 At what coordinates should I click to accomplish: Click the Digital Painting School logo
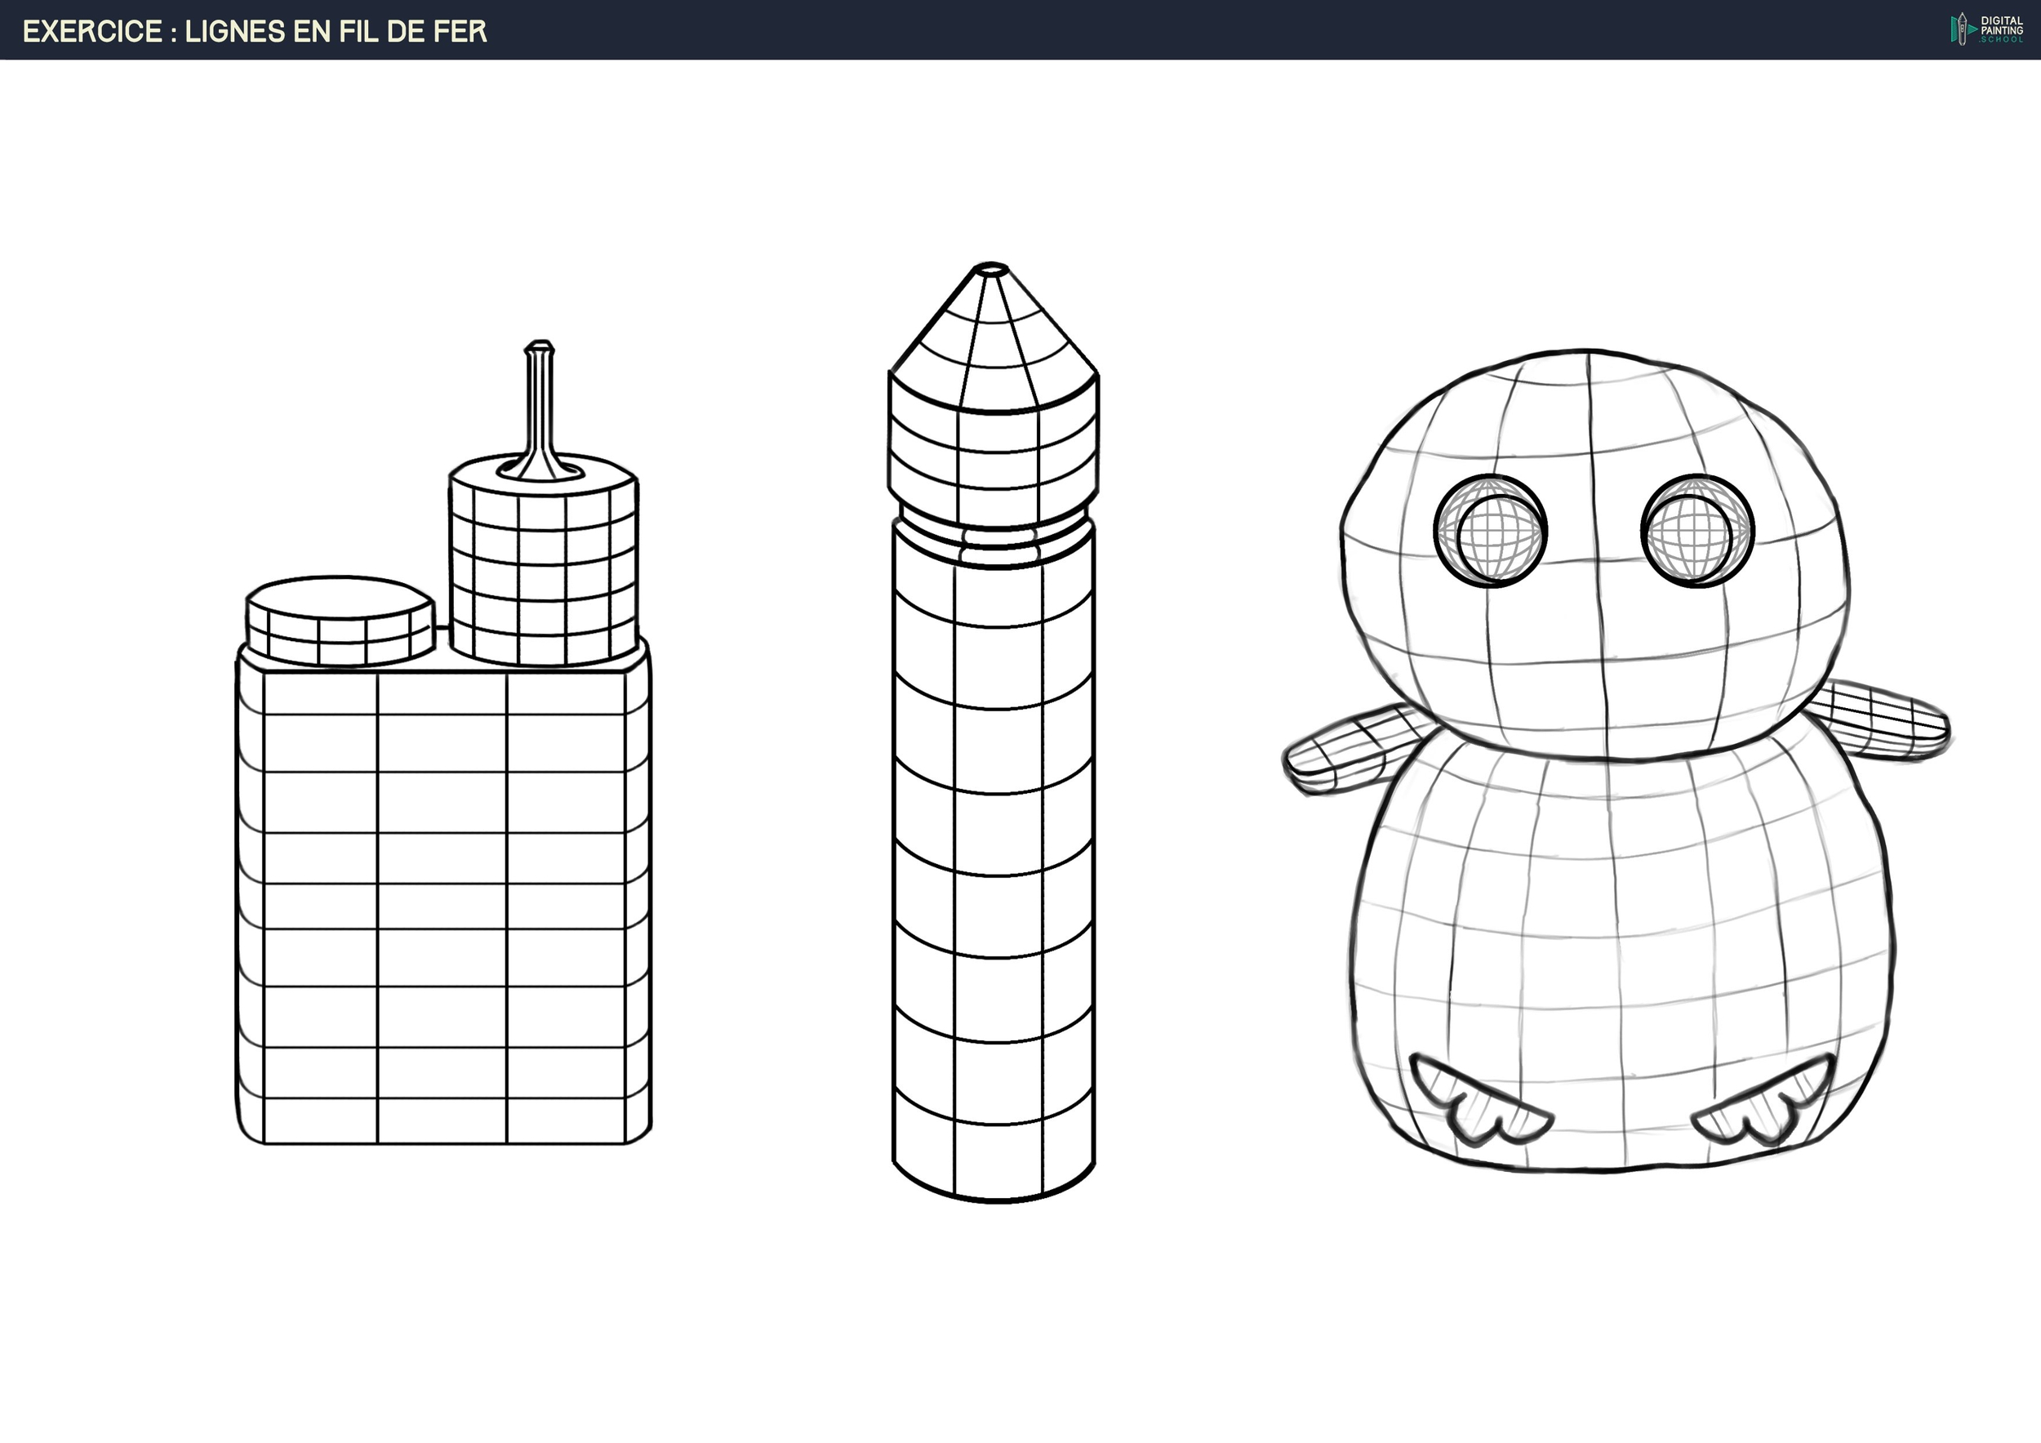click(x=1985, y=29)
